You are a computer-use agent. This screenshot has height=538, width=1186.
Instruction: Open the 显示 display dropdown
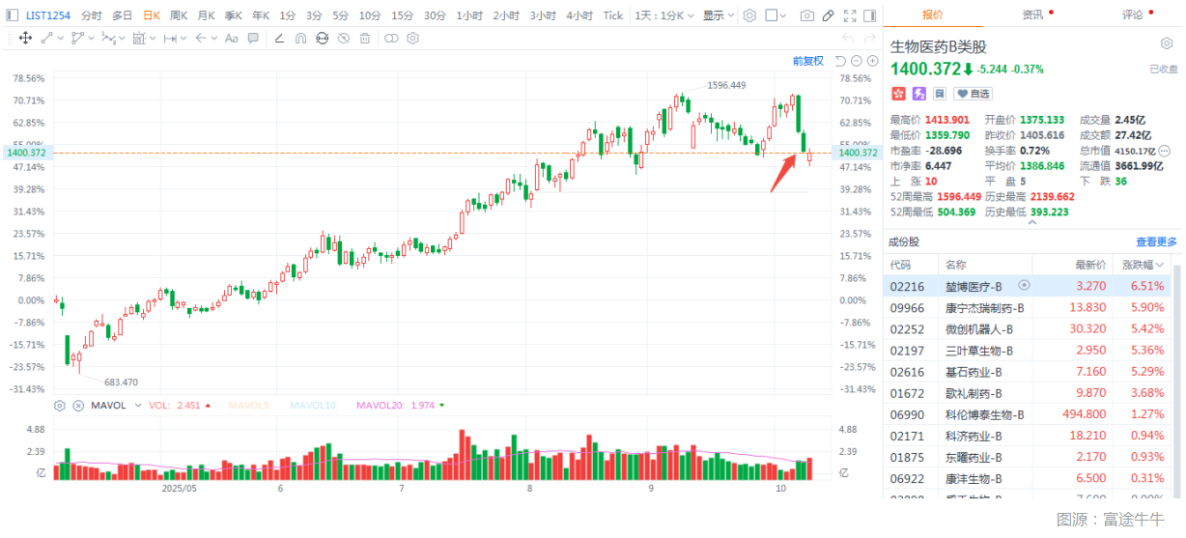tap(718, 15)
